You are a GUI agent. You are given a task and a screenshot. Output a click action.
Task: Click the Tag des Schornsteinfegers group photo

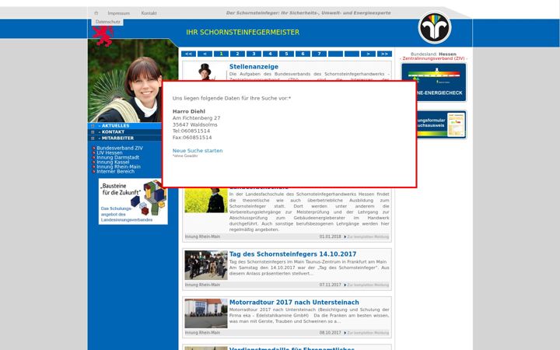205,265
